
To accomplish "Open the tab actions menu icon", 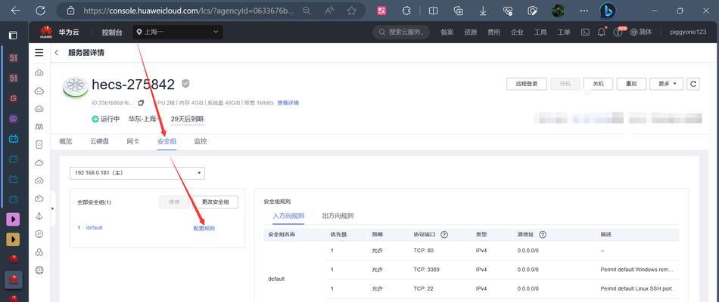I will click(14, 35).
